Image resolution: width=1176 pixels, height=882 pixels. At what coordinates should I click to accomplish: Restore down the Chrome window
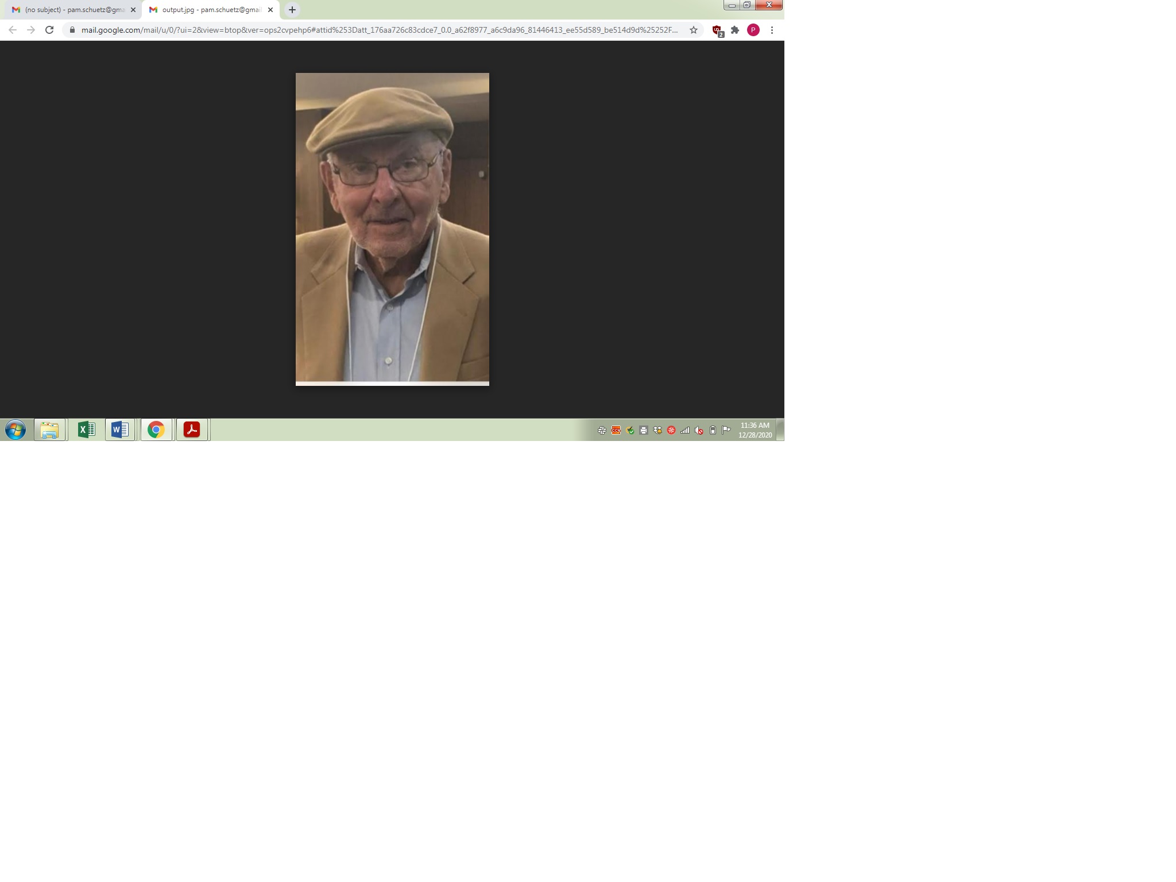(746, 5)
